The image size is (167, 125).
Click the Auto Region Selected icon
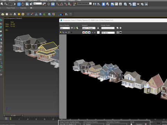pos(74,28)
